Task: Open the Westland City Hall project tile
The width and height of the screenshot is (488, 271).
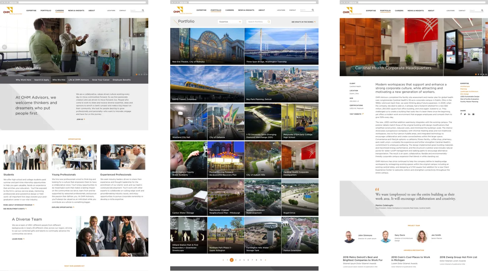Action: (x=188, y=122)
